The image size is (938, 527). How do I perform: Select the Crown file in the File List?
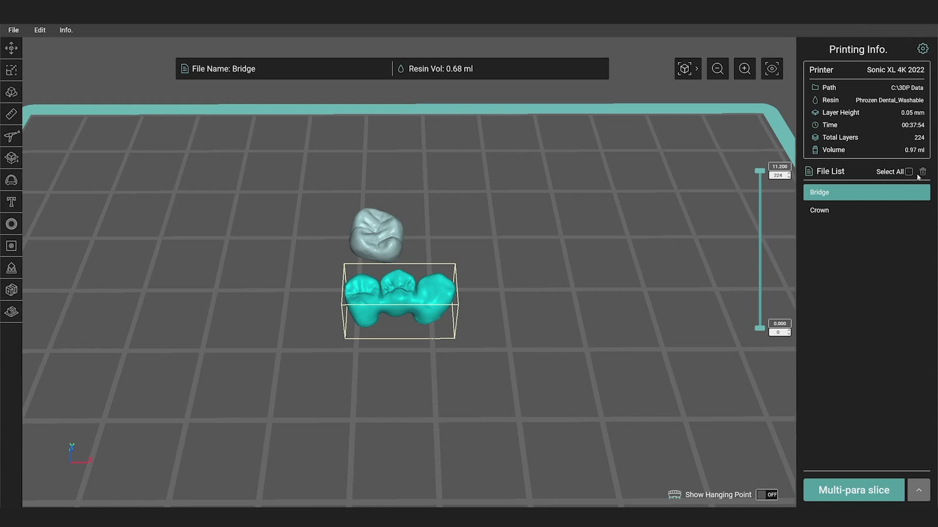[x=819, y=210]
